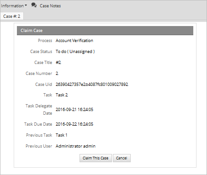Click the Process field label
Screen dimensions: 207x175
[x=45, y=41]
